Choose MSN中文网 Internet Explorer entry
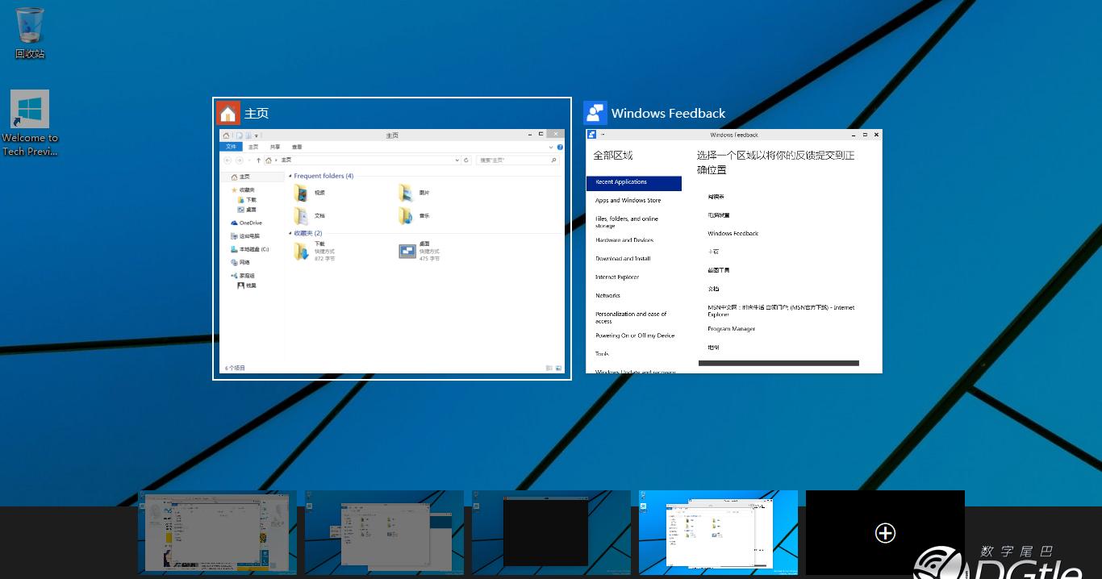Image resolution: width=1102 pixels, height=579 pixels. (781, 310)
